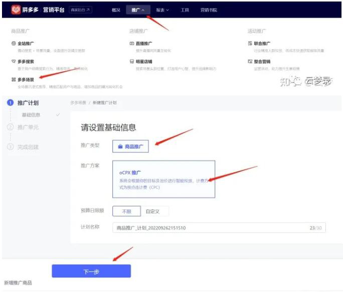Screen dimensions: 343x292
Task: Open 全站推广 promotion label
Action: (x=26, y=43)
